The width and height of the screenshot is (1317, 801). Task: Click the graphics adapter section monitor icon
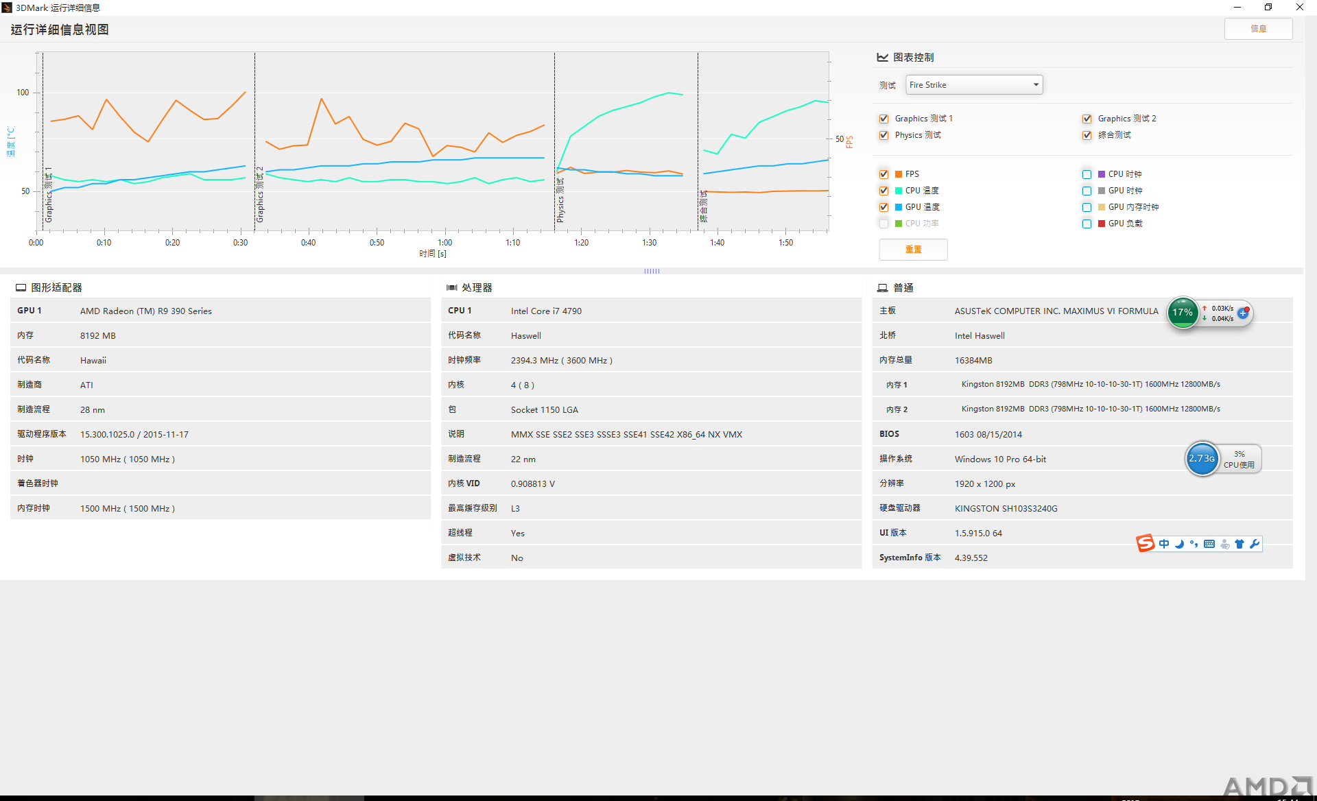click(x=21, y=288)
